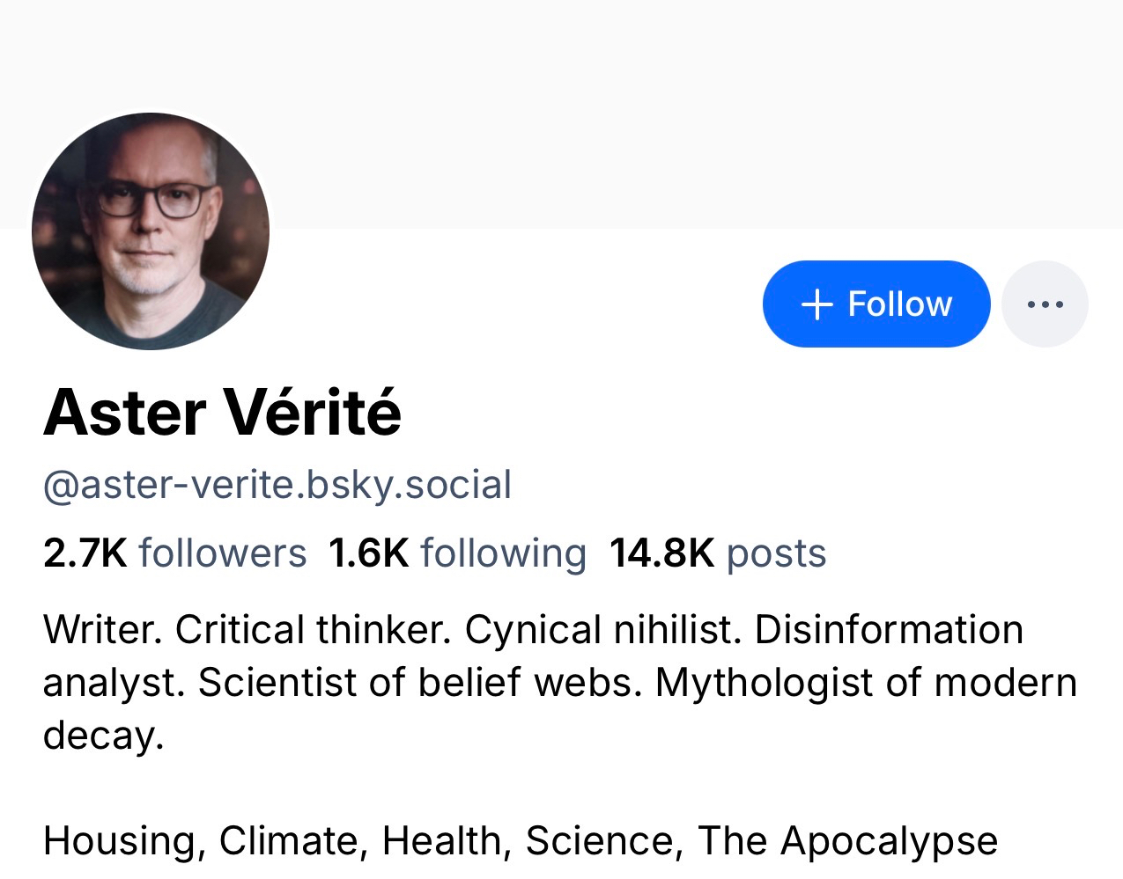Viewport: 1123px width, 879px height.
Task: View the 2.7K followers list
Action: click(174, 553)
